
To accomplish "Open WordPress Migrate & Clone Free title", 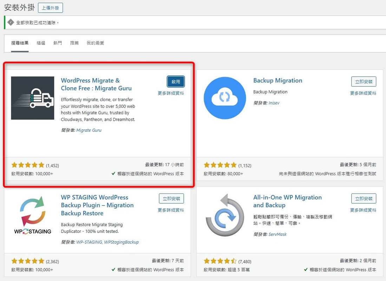I will (96, 84).
